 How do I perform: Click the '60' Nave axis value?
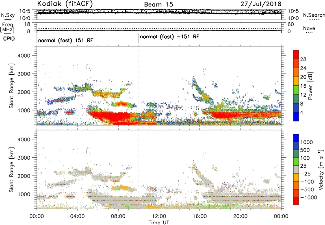(290, 24)
